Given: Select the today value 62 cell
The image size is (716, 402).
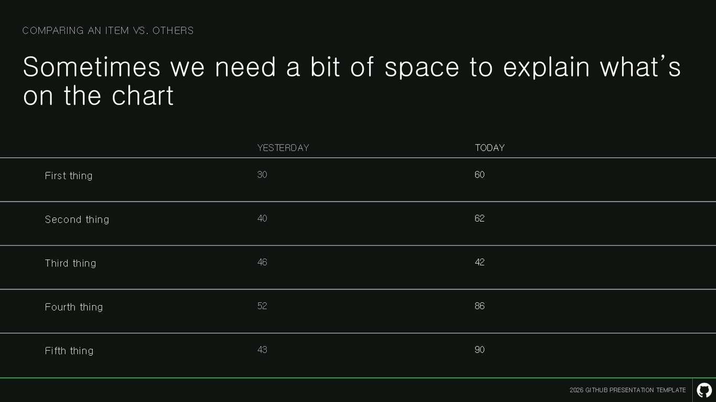Looking at the screenshot, I should (480, 218).
